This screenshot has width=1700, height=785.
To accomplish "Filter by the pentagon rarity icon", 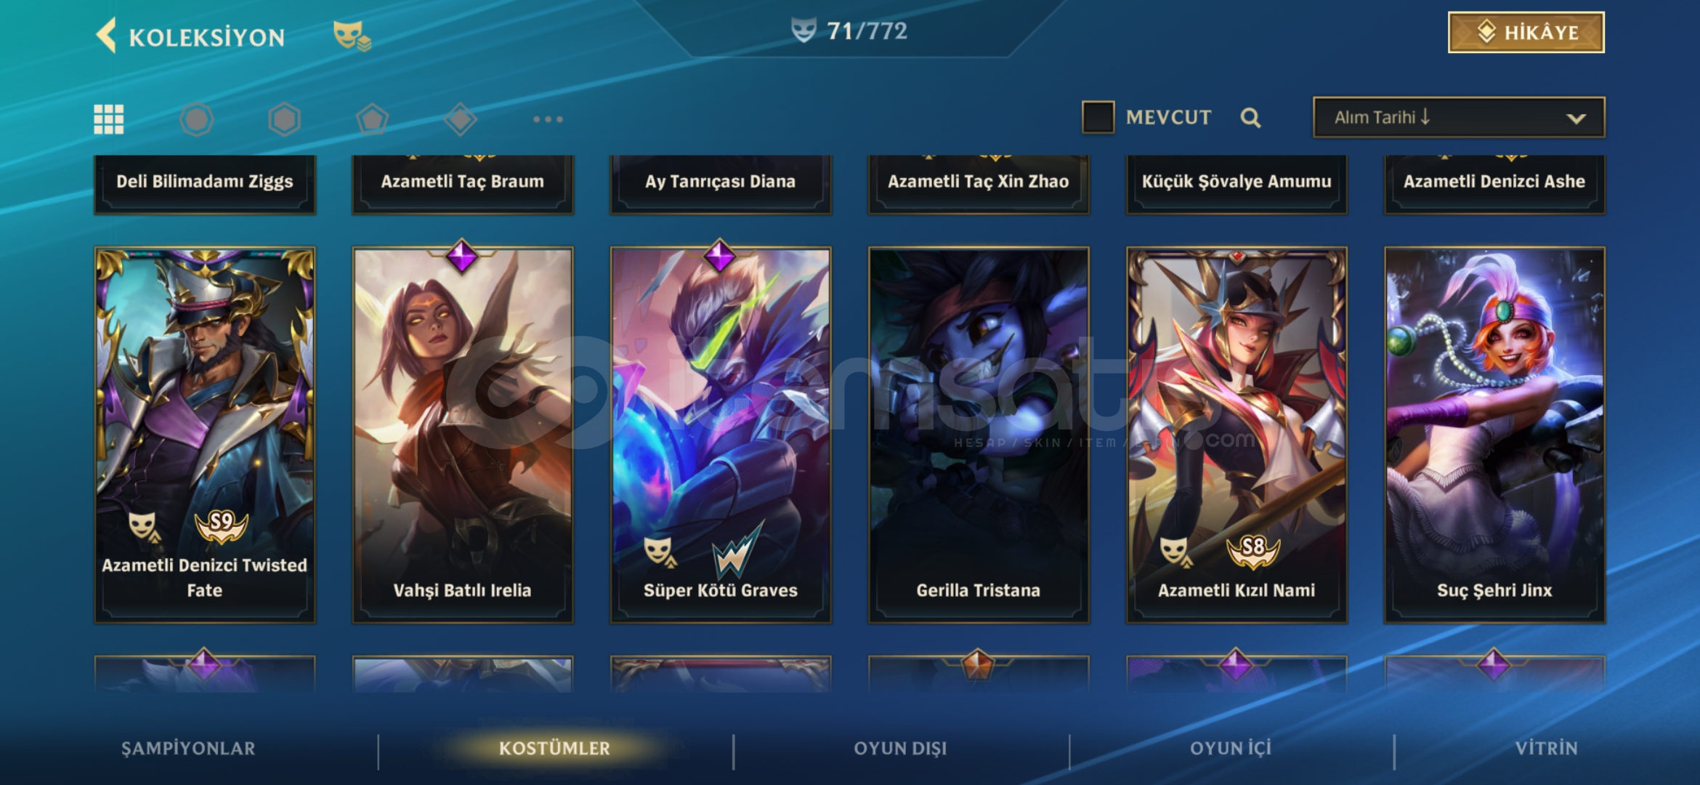I will 372,119.
